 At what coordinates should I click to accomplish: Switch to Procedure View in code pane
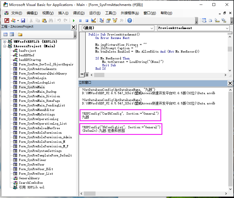coord(82,75)
